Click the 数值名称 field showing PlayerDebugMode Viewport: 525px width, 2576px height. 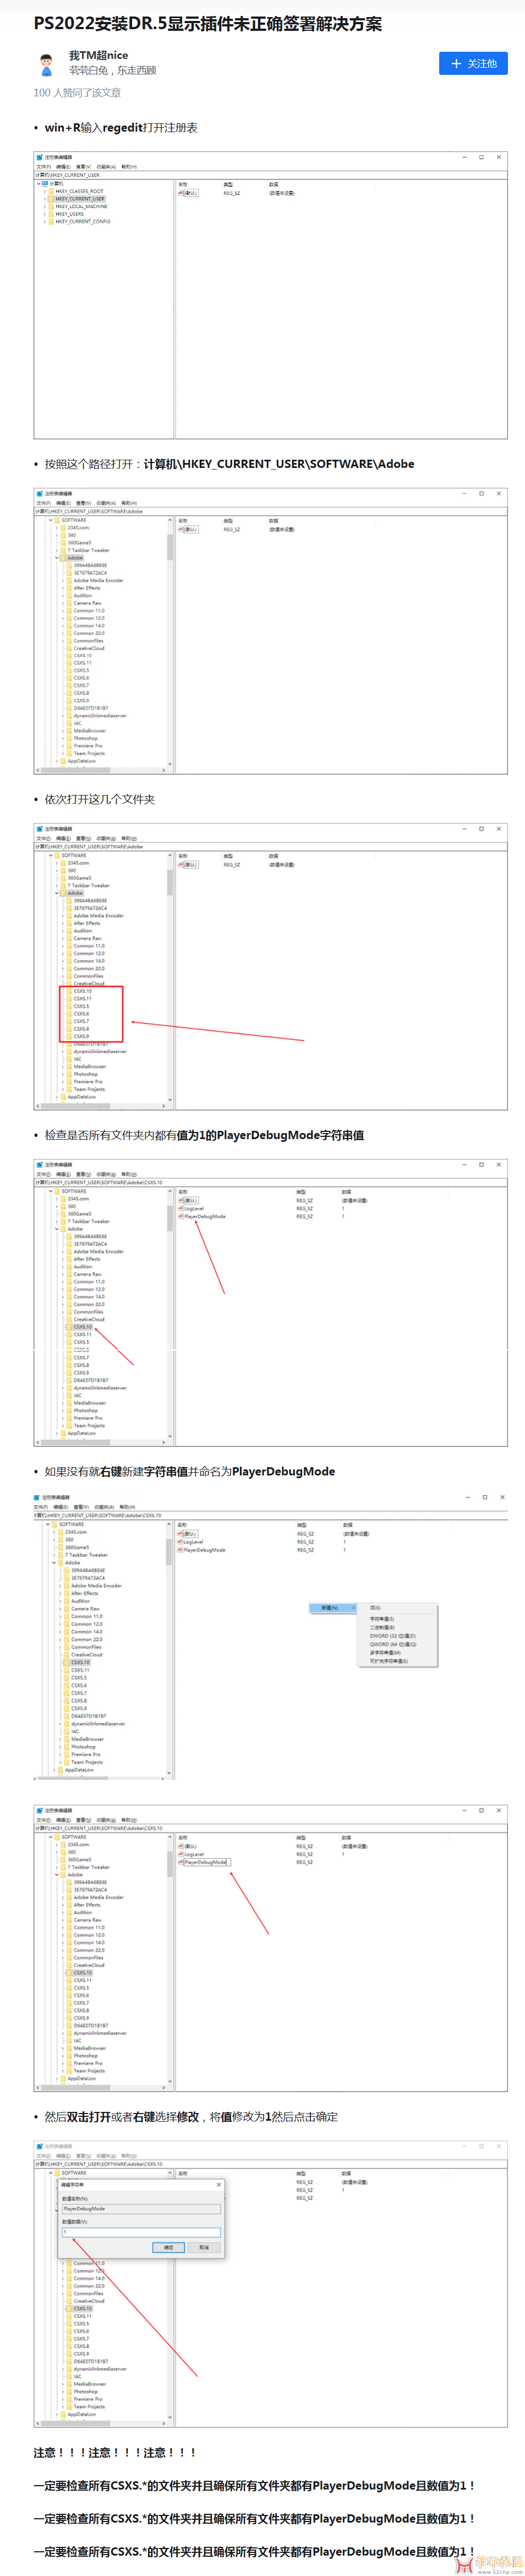[141, 2208]
